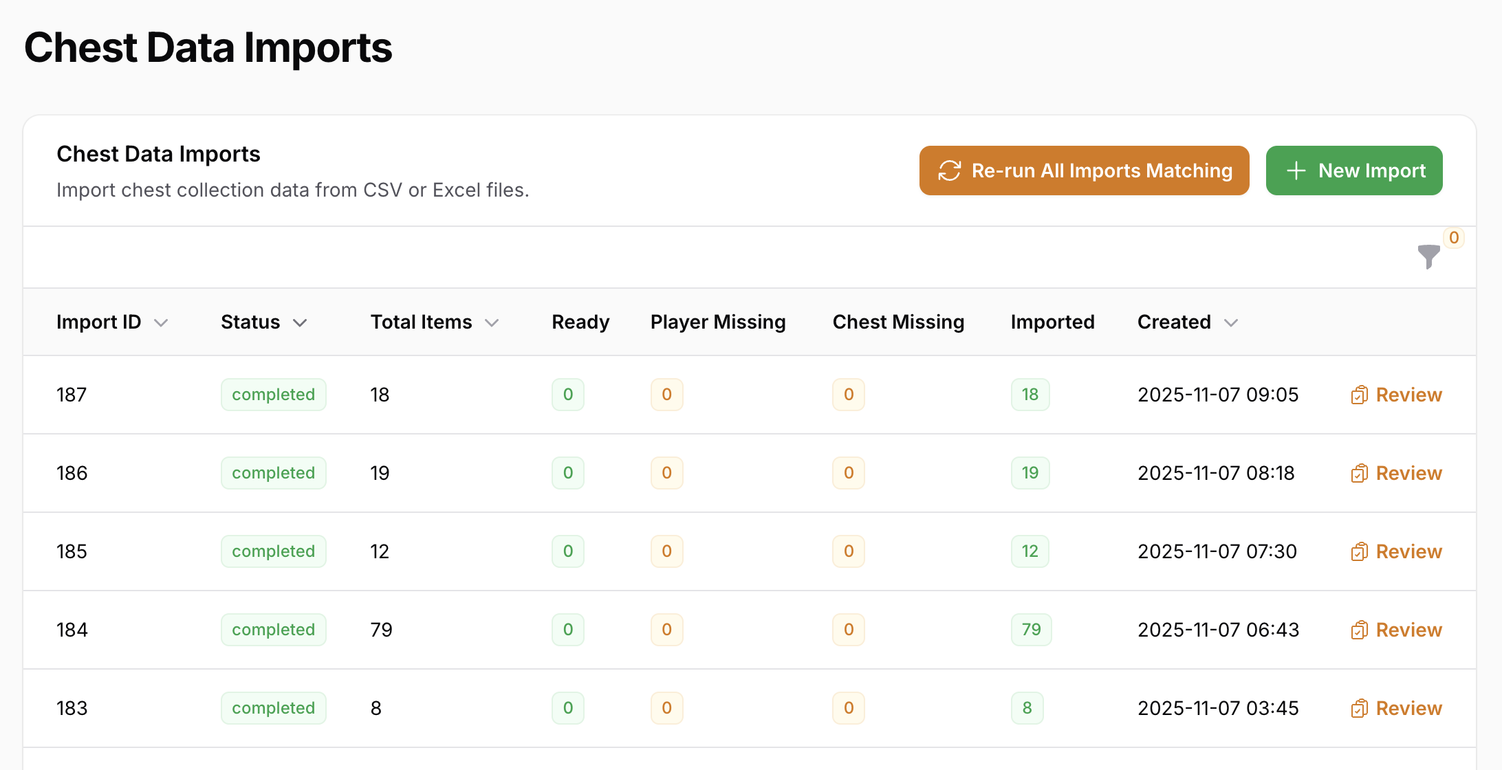
Task: Select the row with Import ID 183
Action: point(72,708)
